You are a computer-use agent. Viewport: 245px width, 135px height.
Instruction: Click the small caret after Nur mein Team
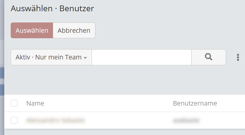[85, 58]
